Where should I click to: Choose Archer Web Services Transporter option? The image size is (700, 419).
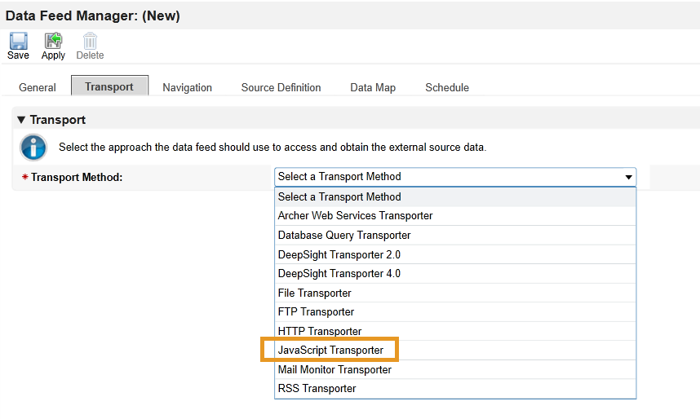[x=455, y=216]
